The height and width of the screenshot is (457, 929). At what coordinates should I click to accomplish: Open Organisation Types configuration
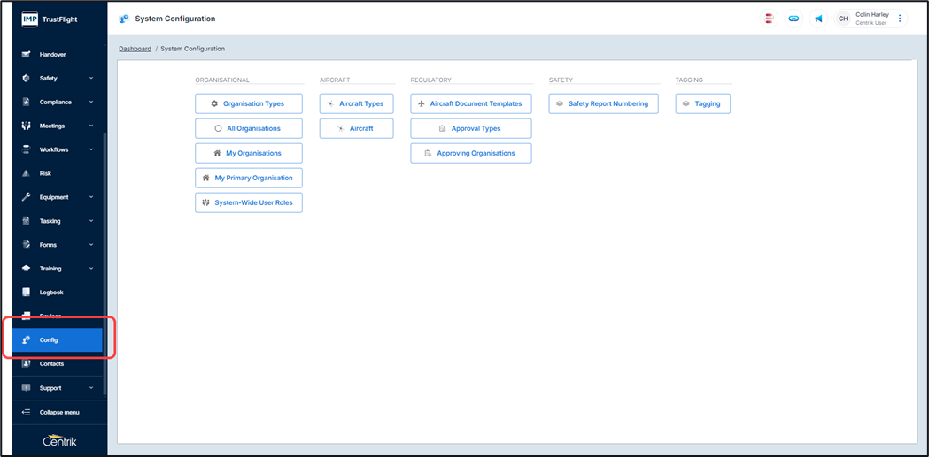point(249,103)
